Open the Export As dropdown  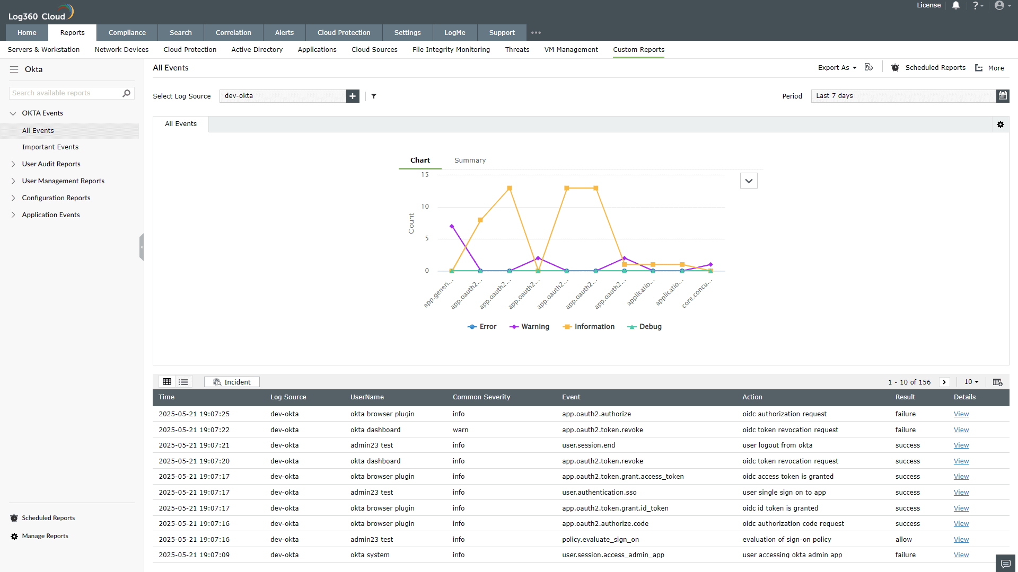[x=837, y=68]
